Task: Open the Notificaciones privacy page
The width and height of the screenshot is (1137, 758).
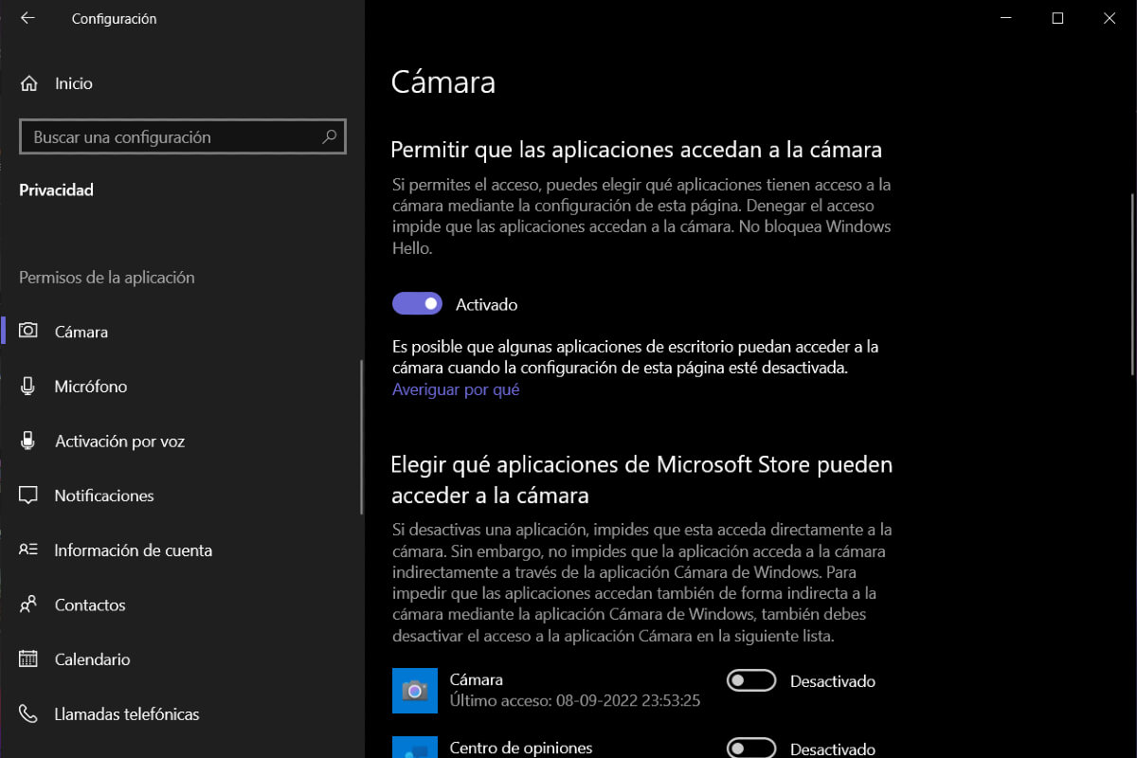Action: [x=104, y=496]
